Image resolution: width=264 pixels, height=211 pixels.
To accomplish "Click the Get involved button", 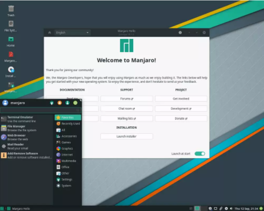I will tap(181, 99).
